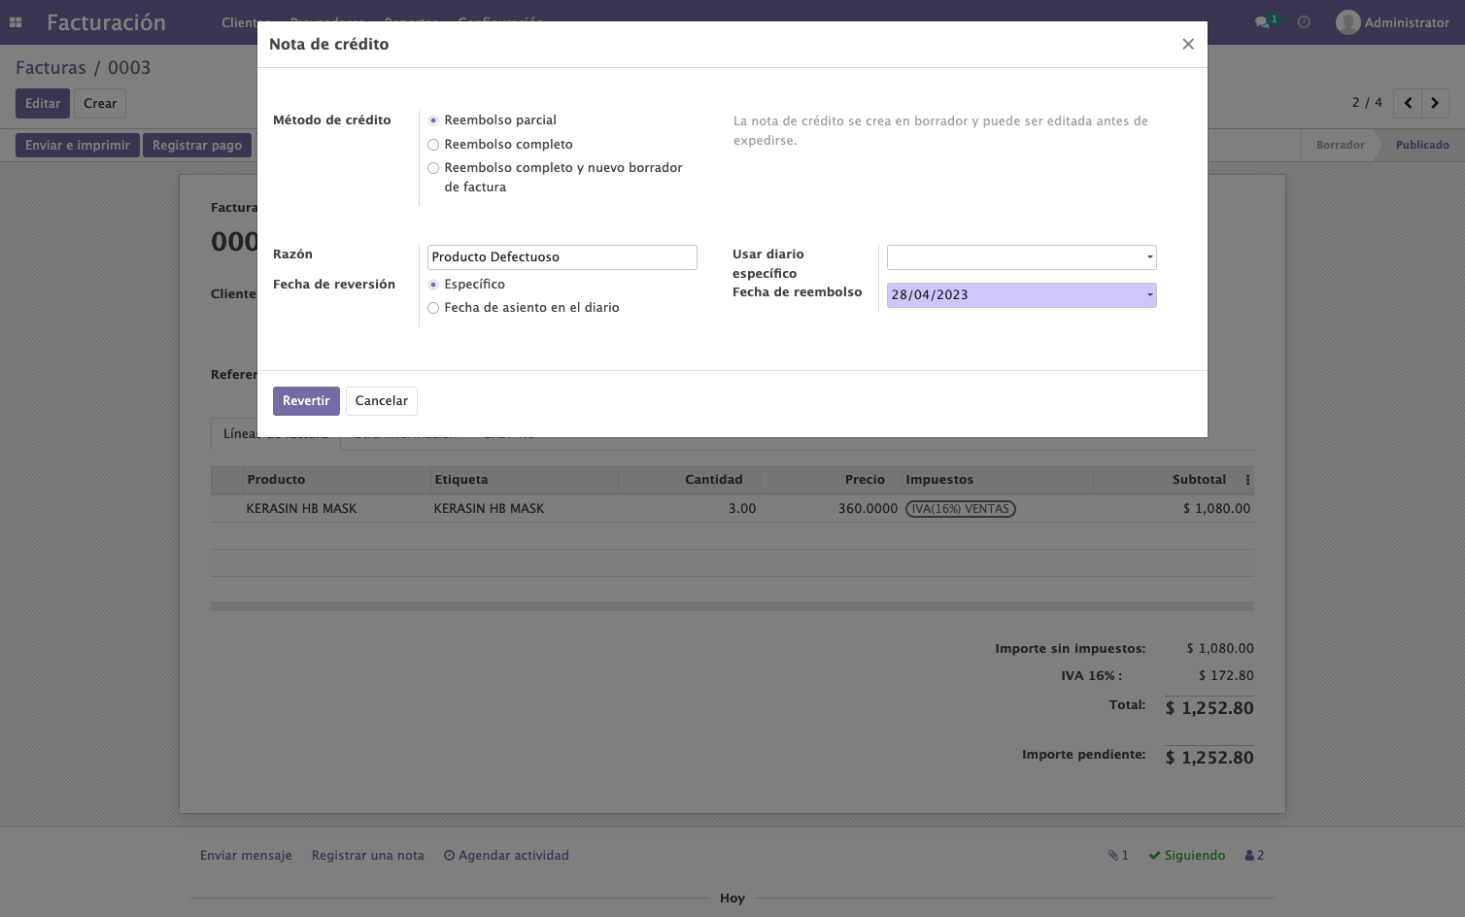
Task: Click the Administrator user avatar
Action: pos(1347,22)
